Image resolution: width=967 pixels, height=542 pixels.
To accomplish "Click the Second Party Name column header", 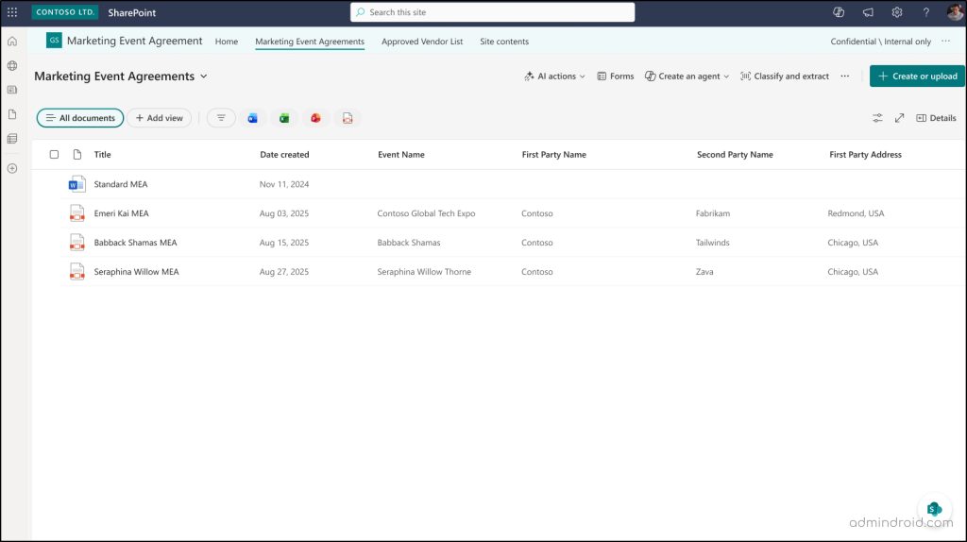I will [735, 155].
